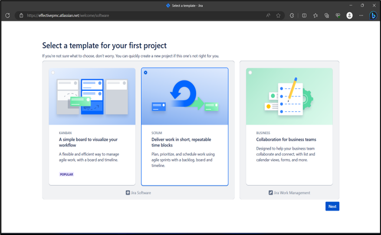Click the KANBAN label text
381x235 pixels.
[65, 133]
